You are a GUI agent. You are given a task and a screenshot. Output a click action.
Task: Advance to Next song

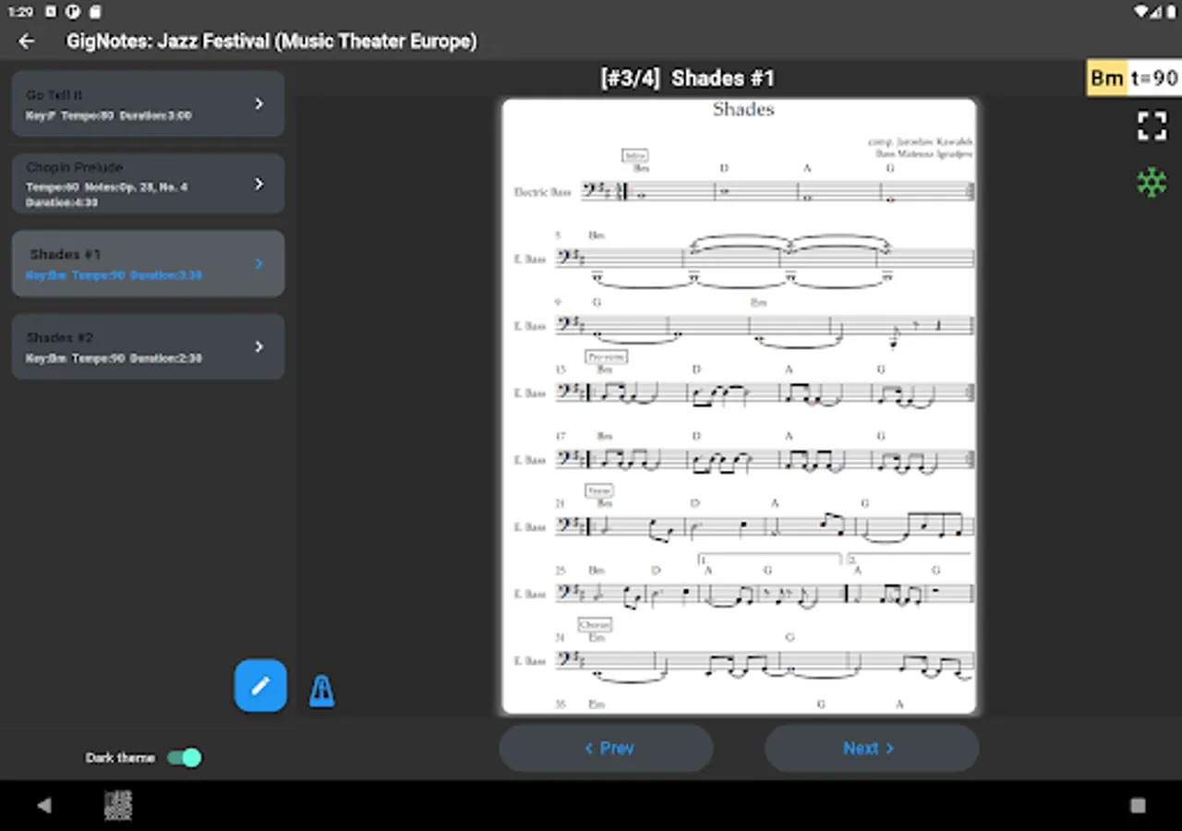point(871,748)
